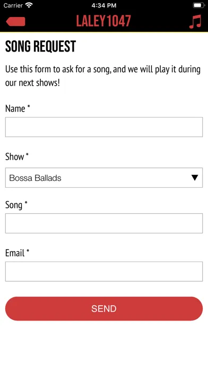Expand the Show dropdown arrow

pyautogui.click(x=195, y=178)
